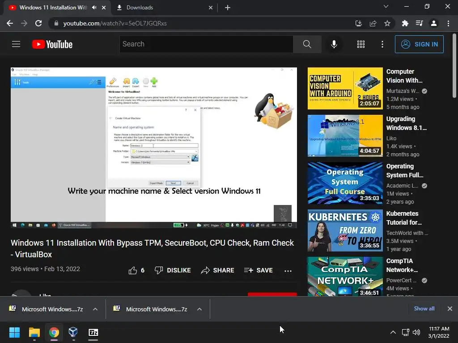This screenshot has height=343, width=458.
Task: Open the 'Upgrading Windows 8.1...' title link
Action: [406, 123]
